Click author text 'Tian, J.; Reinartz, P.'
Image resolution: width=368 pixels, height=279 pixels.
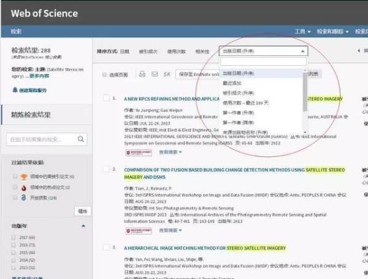pyautogui.click(x=153, y=188)
